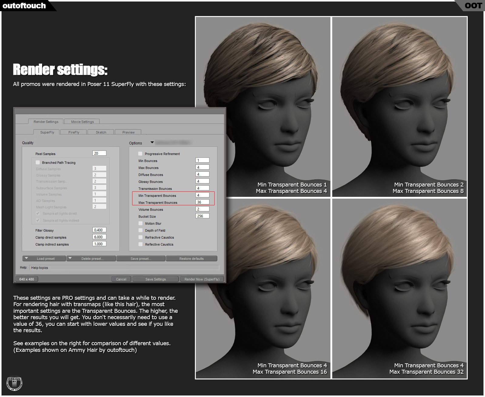Image resolution: width=485 pixels, height=397 pixels.
Task: Click the Save preset button
Action: 141,259
